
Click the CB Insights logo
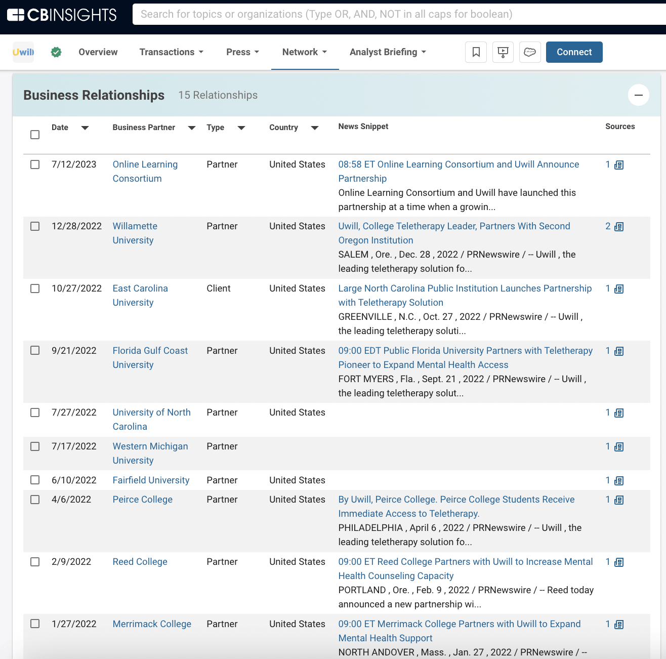tap(62, 15)
